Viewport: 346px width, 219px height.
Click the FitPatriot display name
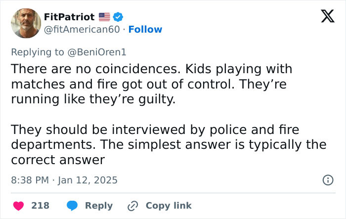[x=69, y=17]
